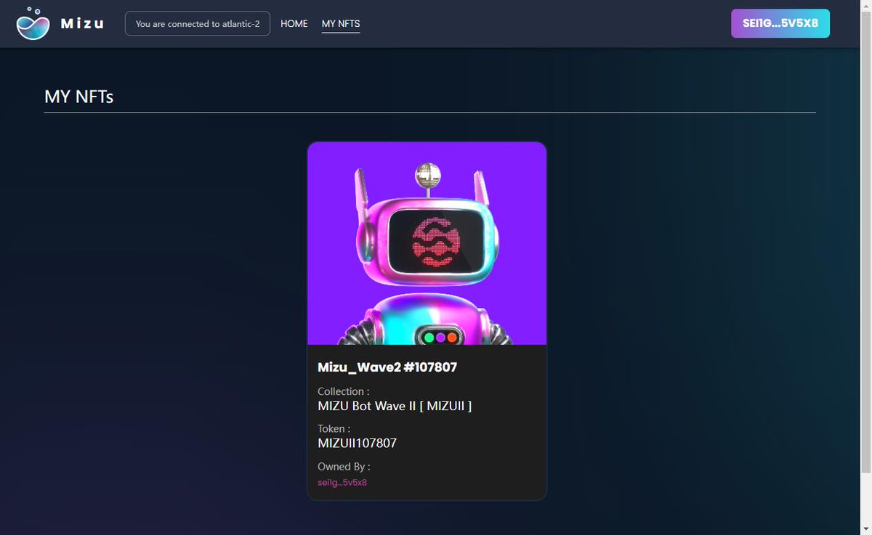This screenshot has height=535, width=872.
Task: Click the atlantic-2 connection status badge
Action: 198,23
